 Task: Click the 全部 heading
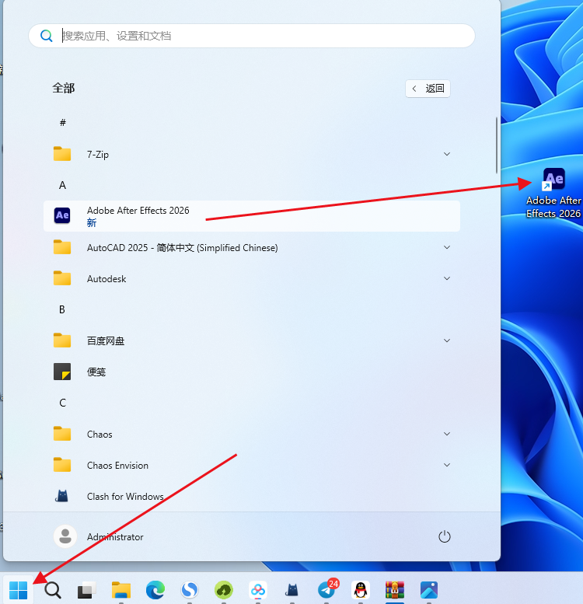[64, 88]
